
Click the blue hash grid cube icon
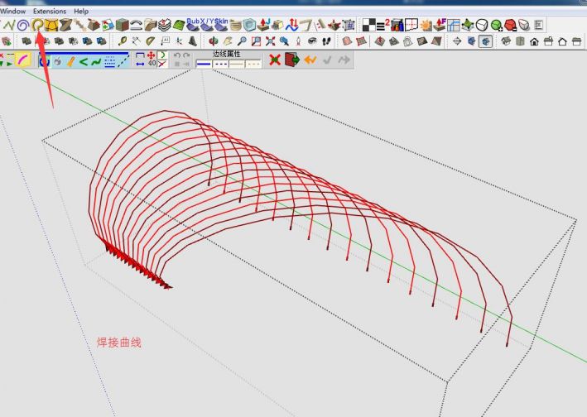(x=349, y=25)
